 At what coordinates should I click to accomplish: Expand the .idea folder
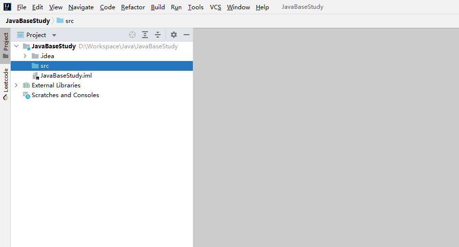click(25, 56)
